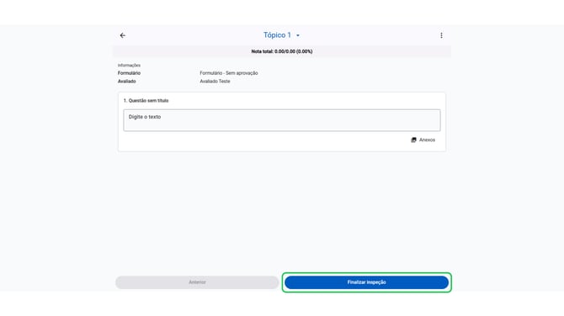
Task: Select the 'Nota total: 0.00/0.00 (0.00%)' text
Action: pos(282,51)
